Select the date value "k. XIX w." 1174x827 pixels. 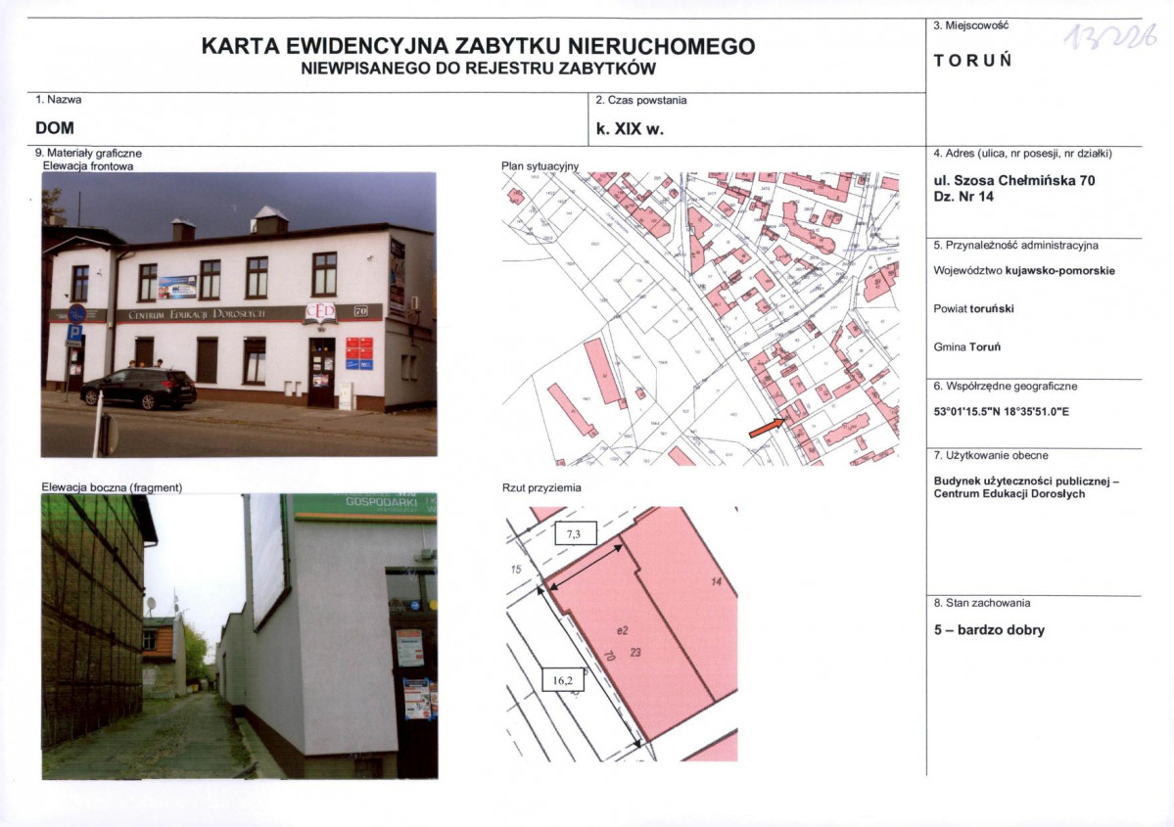(x=630, y=129)
